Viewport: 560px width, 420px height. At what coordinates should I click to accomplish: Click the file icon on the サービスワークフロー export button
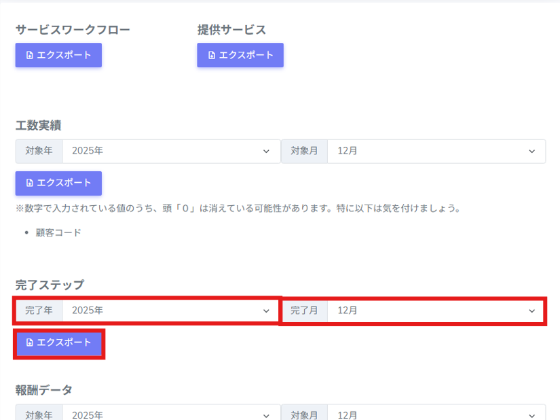click(x=29, y=56)
